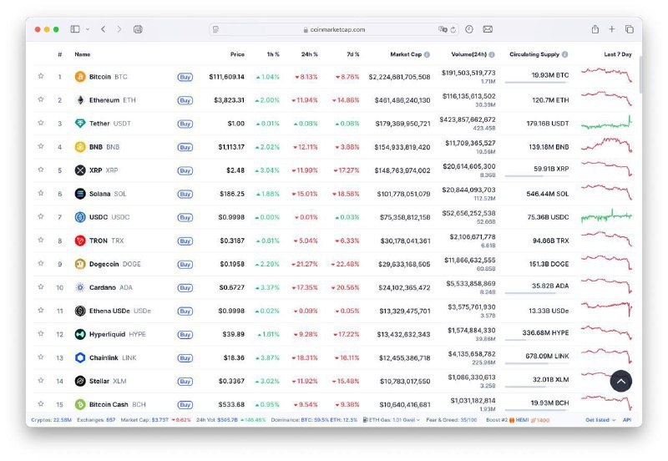Show Market Cap info tooltip icon
Viewport: 668px width, 461px height.
tap(427, 54)
